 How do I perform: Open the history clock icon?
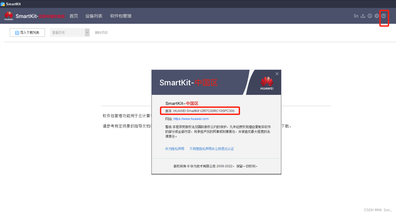[370, 16]
